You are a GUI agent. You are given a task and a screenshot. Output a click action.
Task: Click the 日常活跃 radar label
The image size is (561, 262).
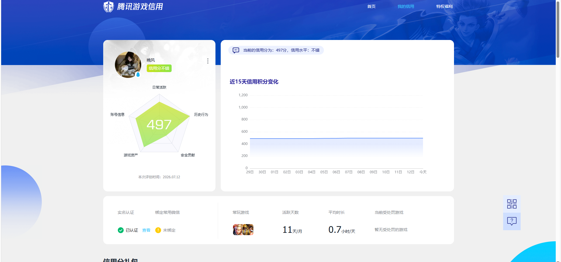[159, 87]
